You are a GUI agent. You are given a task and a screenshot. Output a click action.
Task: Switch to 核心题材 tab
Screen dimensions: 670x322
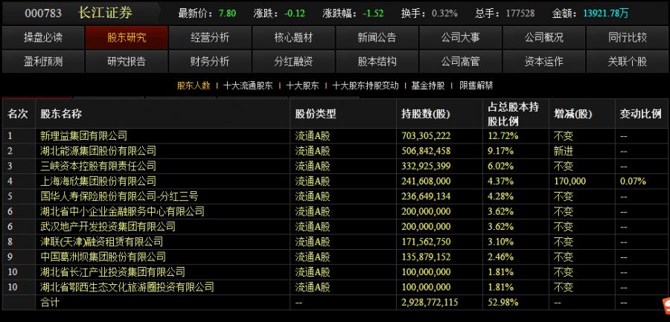click(x=293, y=38)
